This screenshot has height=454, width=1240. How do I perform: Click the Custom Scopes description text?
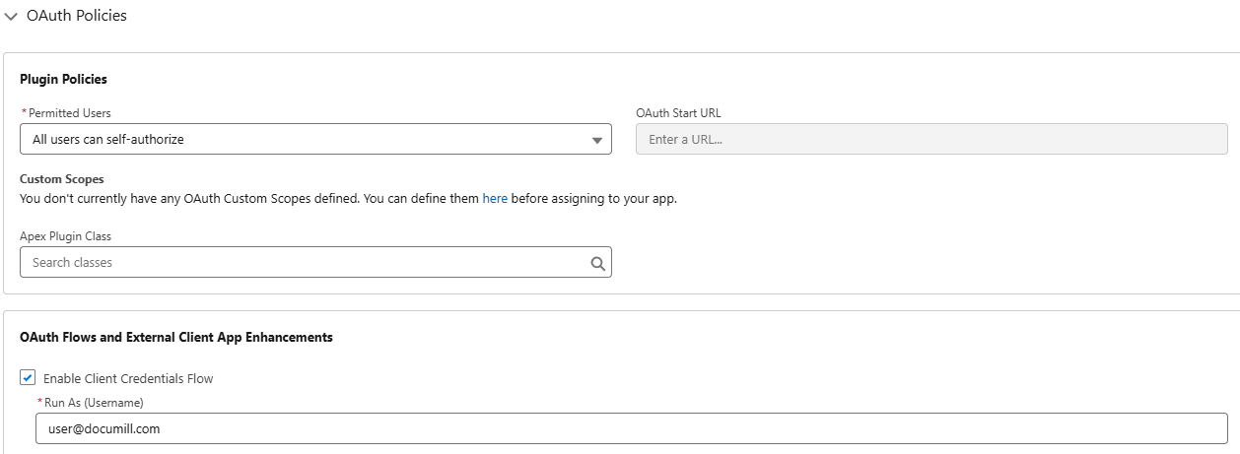[x=246, y=198]
